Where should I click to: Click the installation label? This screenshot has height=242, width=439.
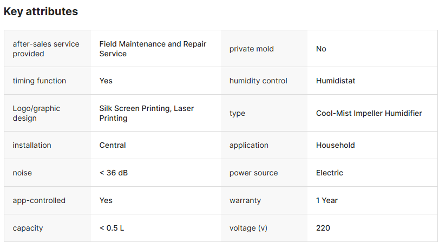32,145
